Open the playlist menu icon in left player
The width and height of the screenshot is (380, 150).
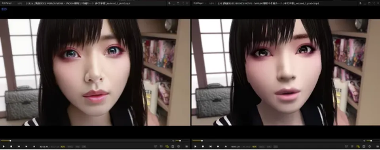point(186,146)
